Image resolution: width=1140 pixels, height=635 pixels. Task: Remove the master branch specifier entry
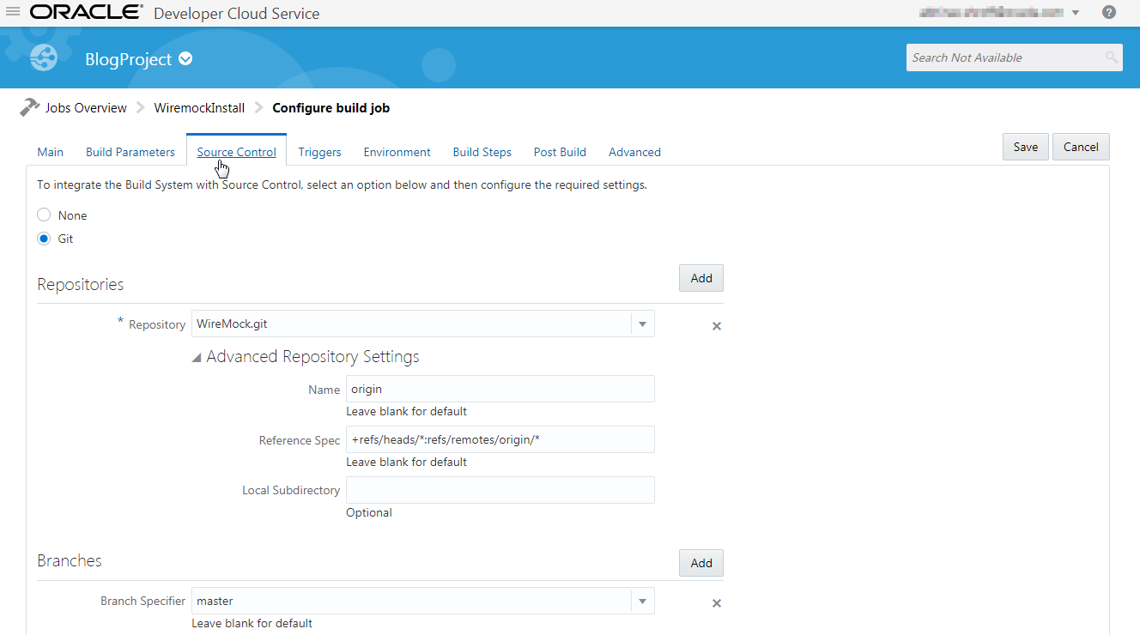pyautogui.click(x=717, y=603)
